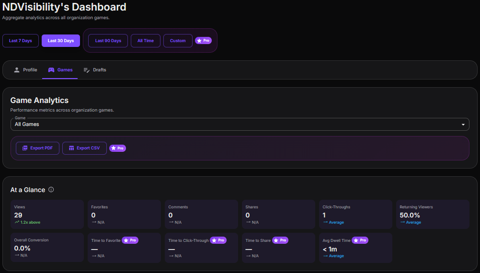
Task: Click the Comments stat card
Action: [x=201, y=214]
